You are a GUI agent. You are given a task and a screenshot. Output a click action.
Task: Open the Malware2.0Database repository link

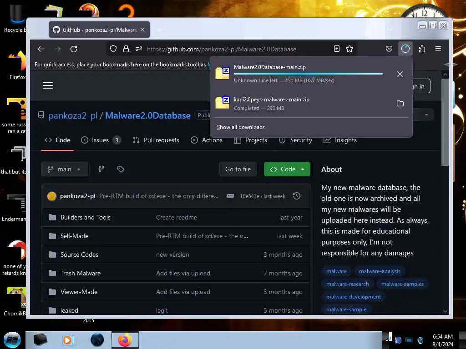pyautogui.click(x=148, y=116)
